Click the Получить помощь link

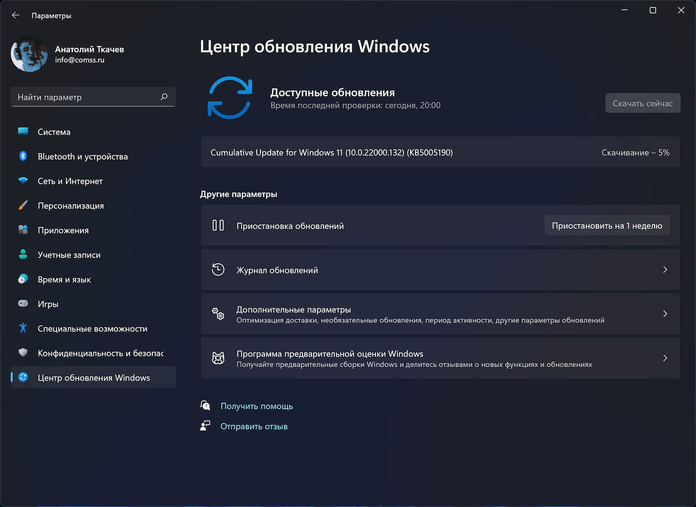[257, 406]
